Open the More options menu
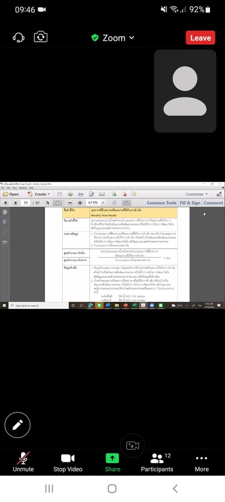The height and width of the screenshot is (502, 225). [202, 462]
